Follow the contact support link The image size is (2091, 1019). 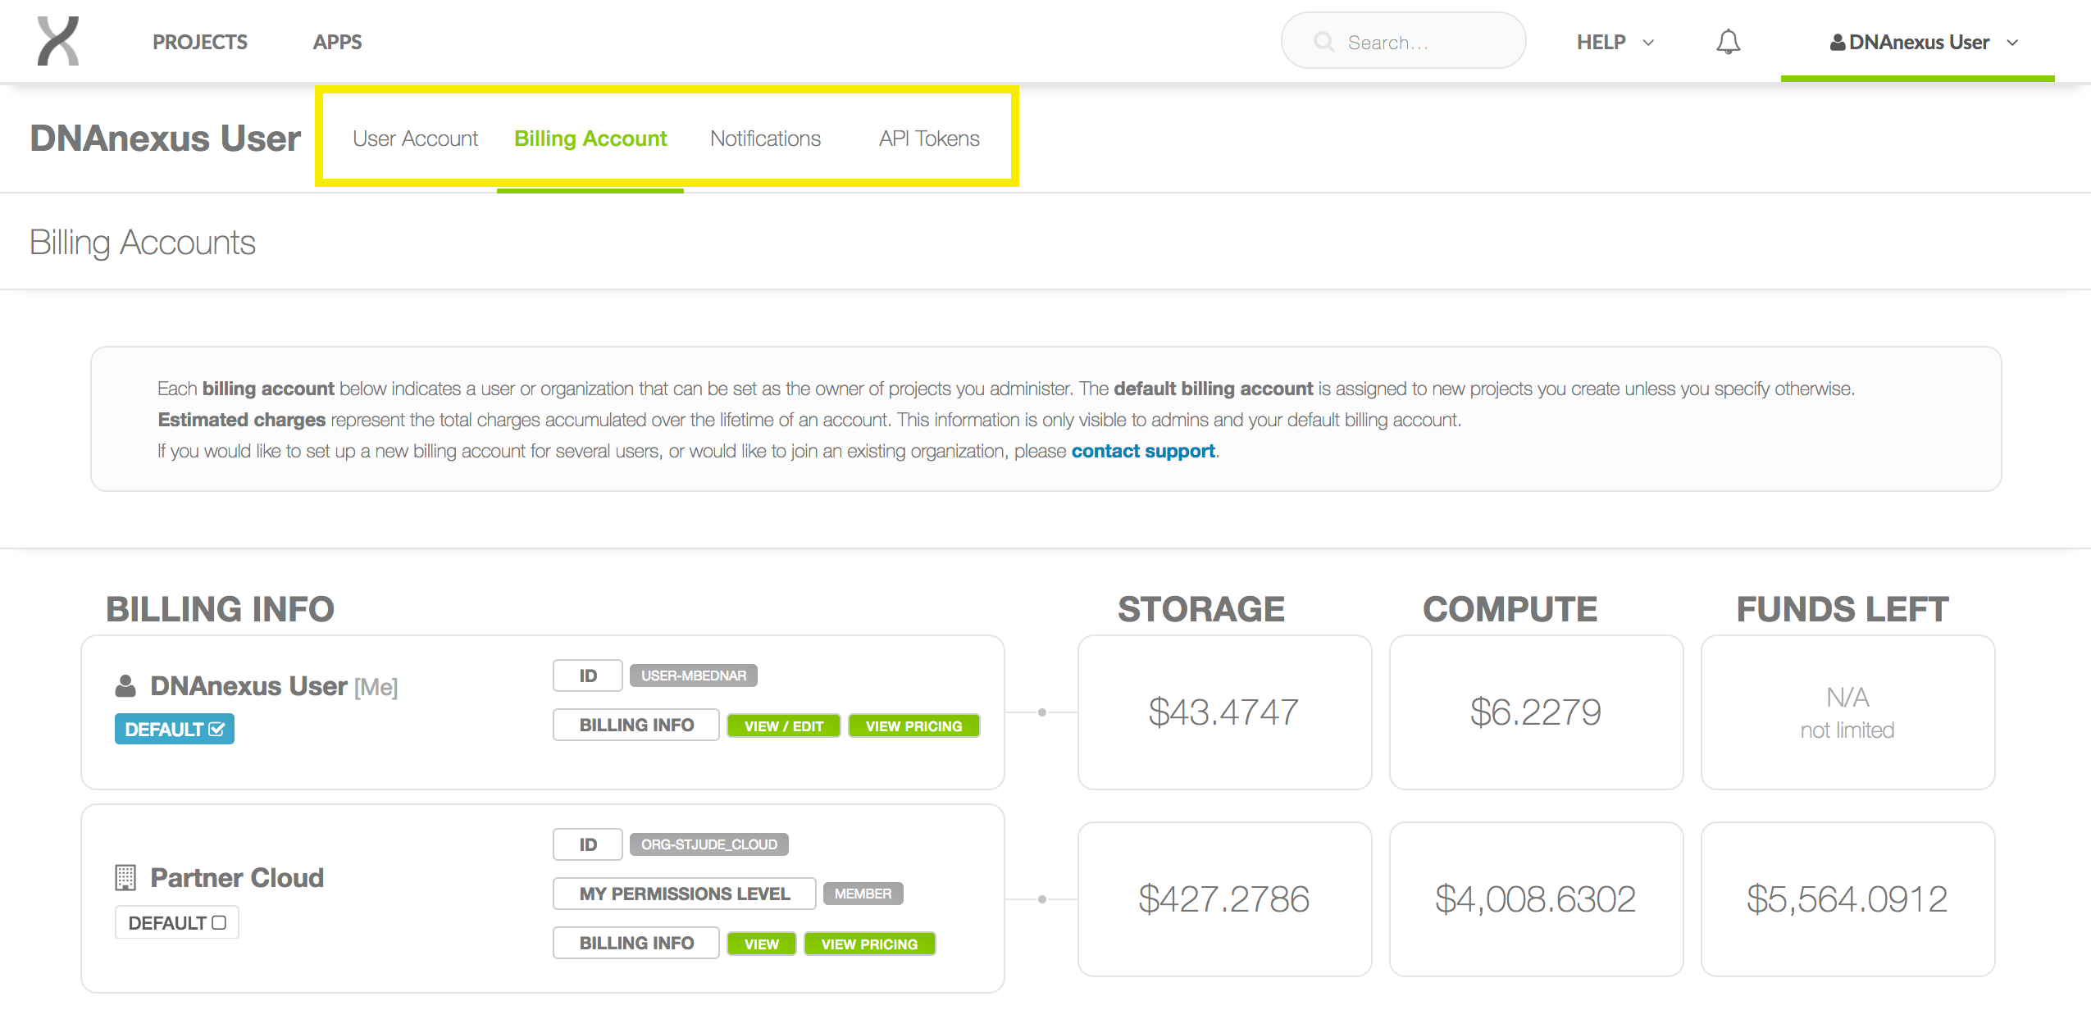pos(1143,451)
